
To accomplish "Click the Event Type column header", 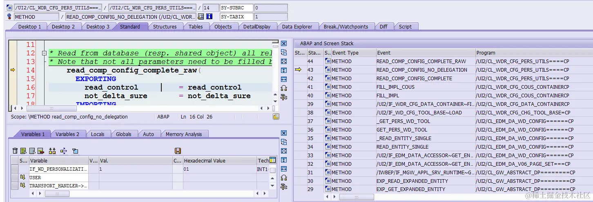I will pos(354,53).
